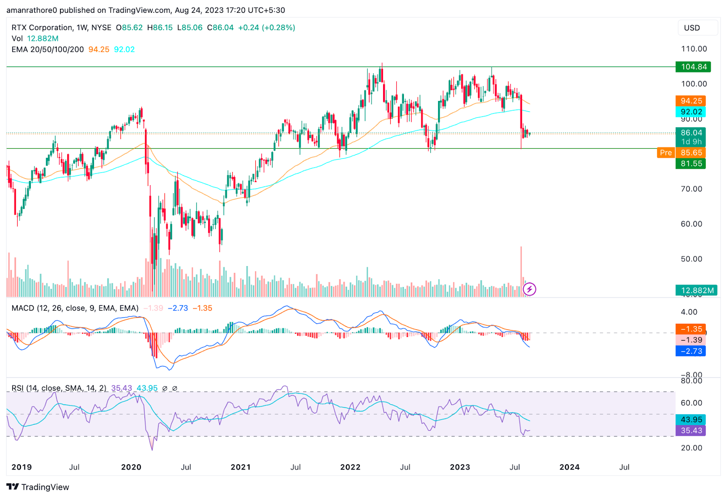The width and height of the screenshot is (727, 498).
Task: Click the 2024 label on time axis
Action: point(569,467)
